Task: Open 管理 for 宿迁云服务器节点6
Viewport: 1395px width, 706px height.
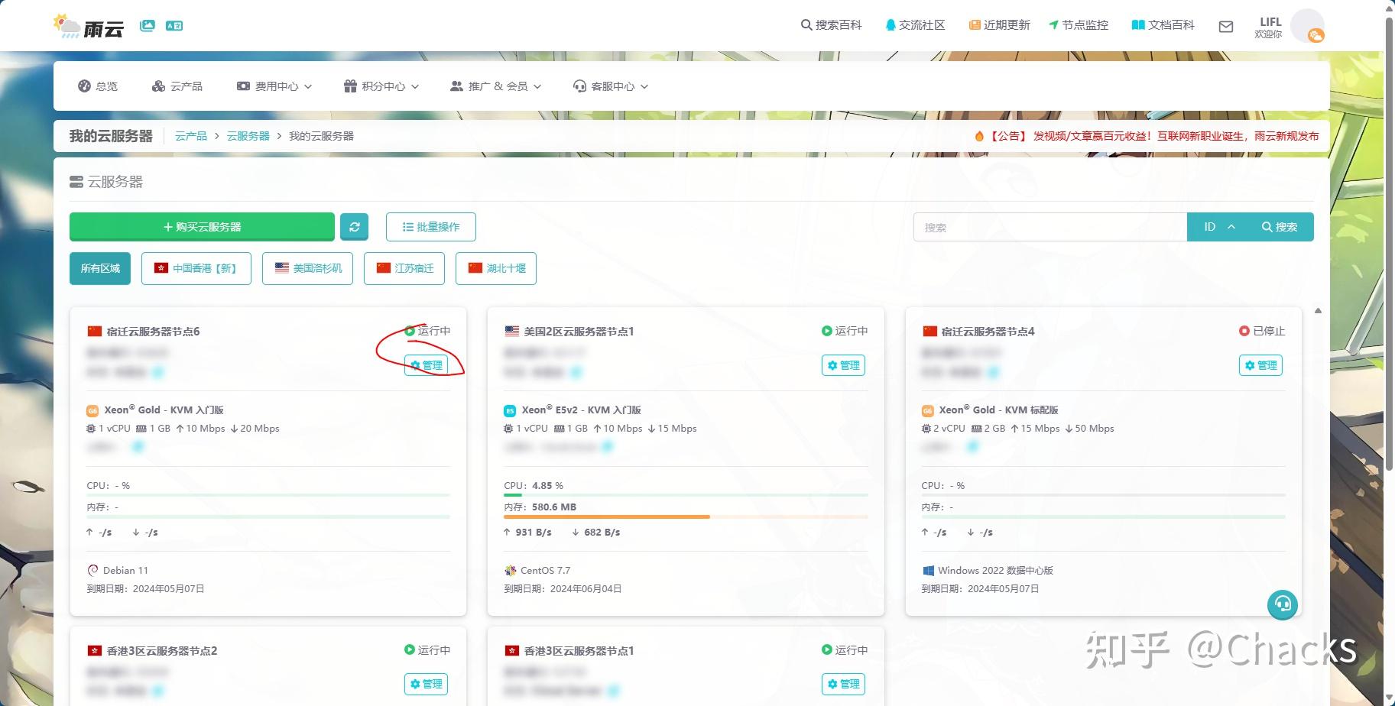Action: pyautogui.click(x=426, y=365)
